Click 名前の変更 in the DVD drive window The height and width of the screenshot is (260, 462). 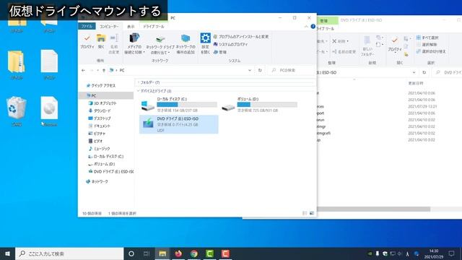(x=344, y=51)
